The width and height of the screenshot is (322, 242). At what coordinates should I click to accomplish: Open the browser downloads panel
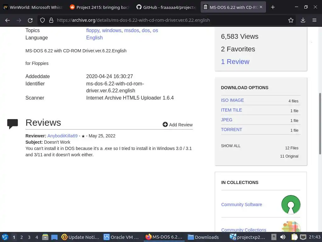pos(303,20)
